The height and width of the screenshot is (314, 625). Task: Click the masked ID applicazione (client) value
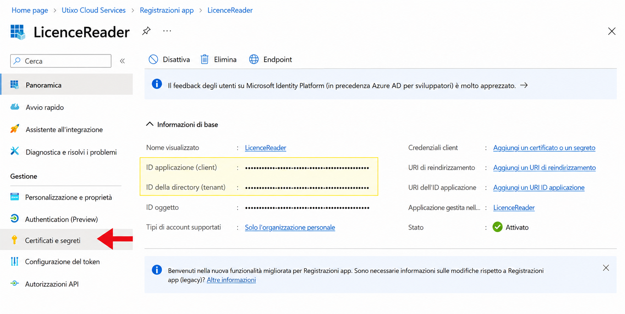tap(307, 168)
